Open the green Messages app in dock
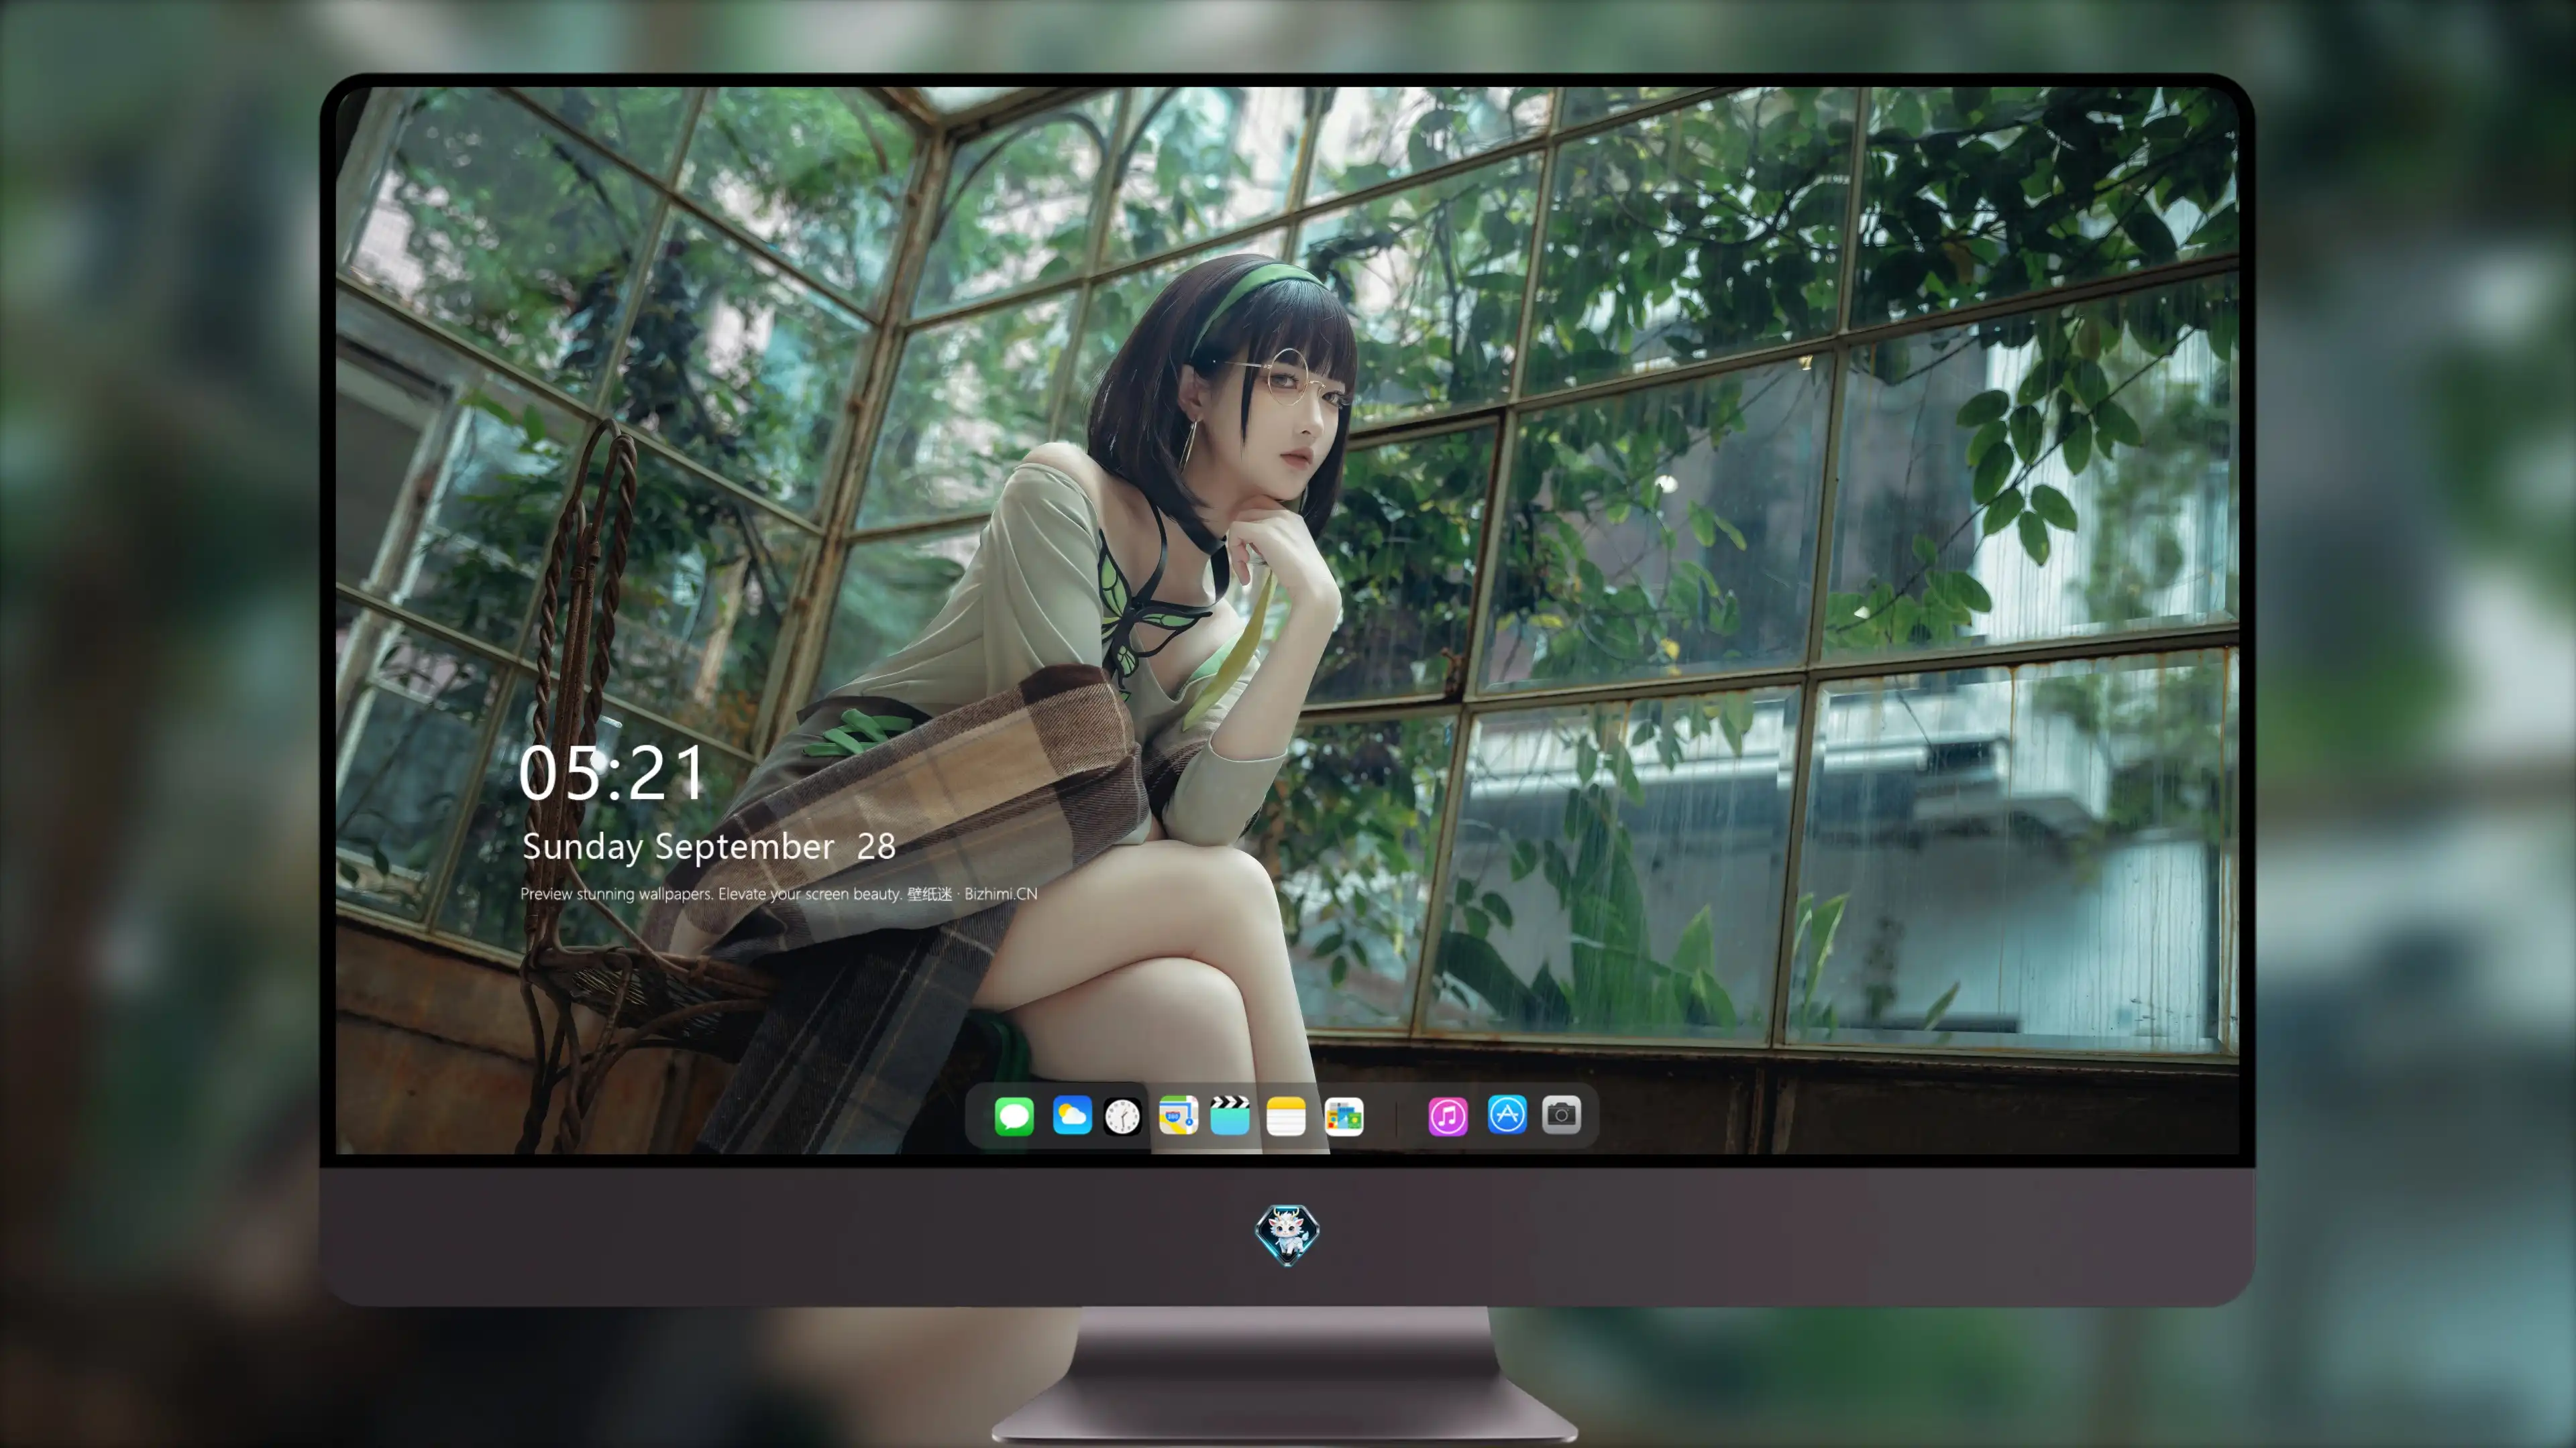The width and height of the screenshot is (2576, 1448). (x=1013, y=1115)
